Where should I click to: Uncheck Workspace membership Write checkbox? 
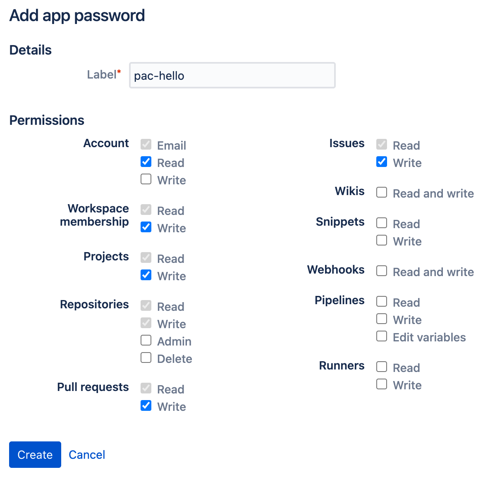(x=146, y=227)
